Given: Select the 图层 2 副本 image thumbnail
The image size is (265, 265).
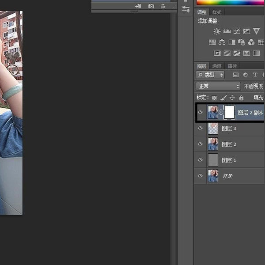Looking at the screenshot, I should pyautogui.click(x=213, y=112).
